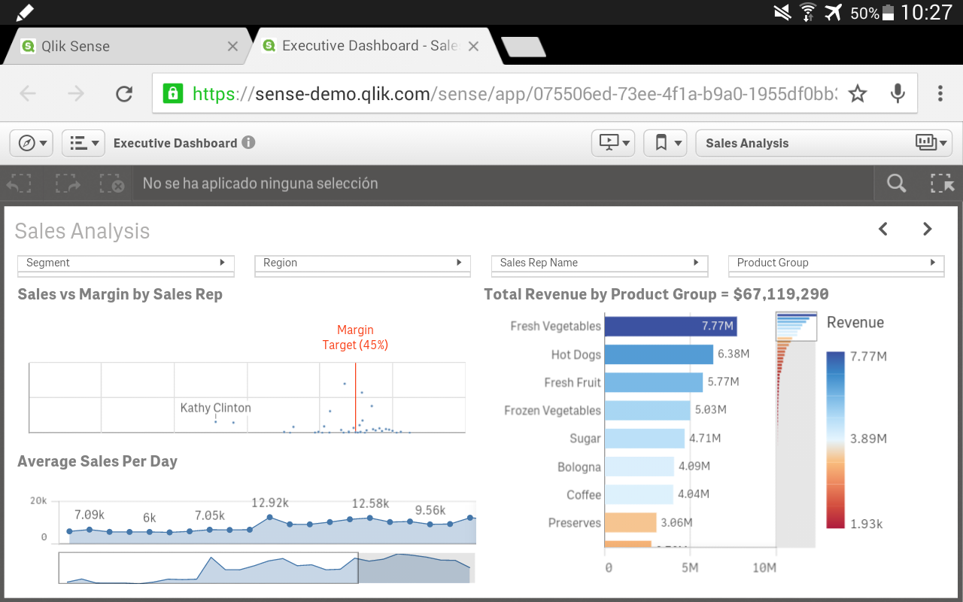Tap the airplane mode status icon
The height and width of the screenshot is (602, 963).
tap(833, 12)
